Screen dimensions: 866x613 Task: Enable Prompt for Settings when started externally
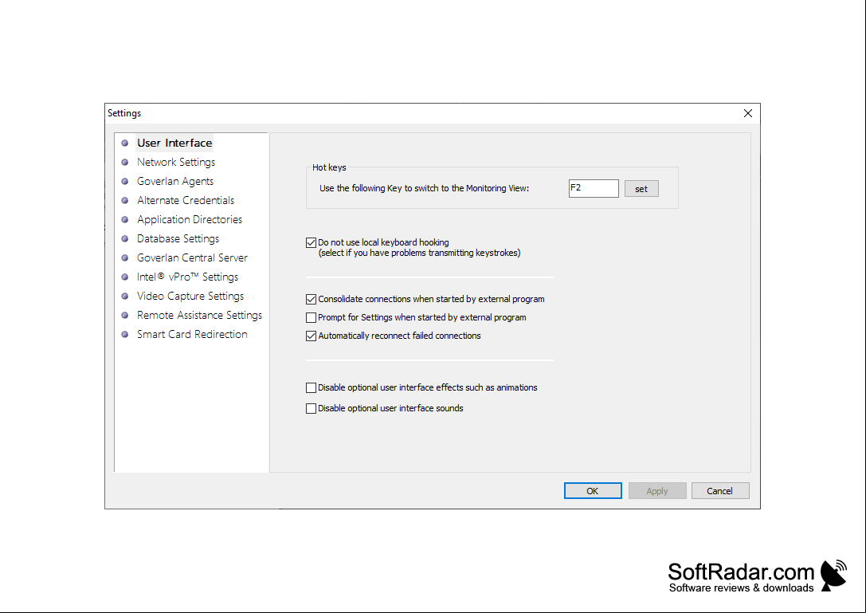[x=311, y=318]
